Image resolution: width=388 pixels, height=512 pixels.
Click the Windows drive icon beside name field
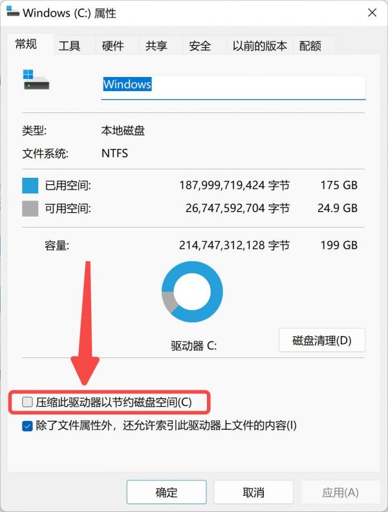coord(36,80)
